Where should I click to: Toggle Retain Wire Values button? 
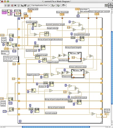pos(22,6)
